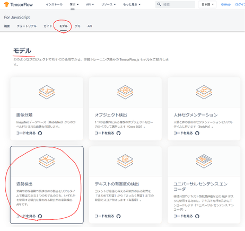Click the モデル page heading
The height and width of the screenshot is (231, 245).
click(x=22, y=51)
